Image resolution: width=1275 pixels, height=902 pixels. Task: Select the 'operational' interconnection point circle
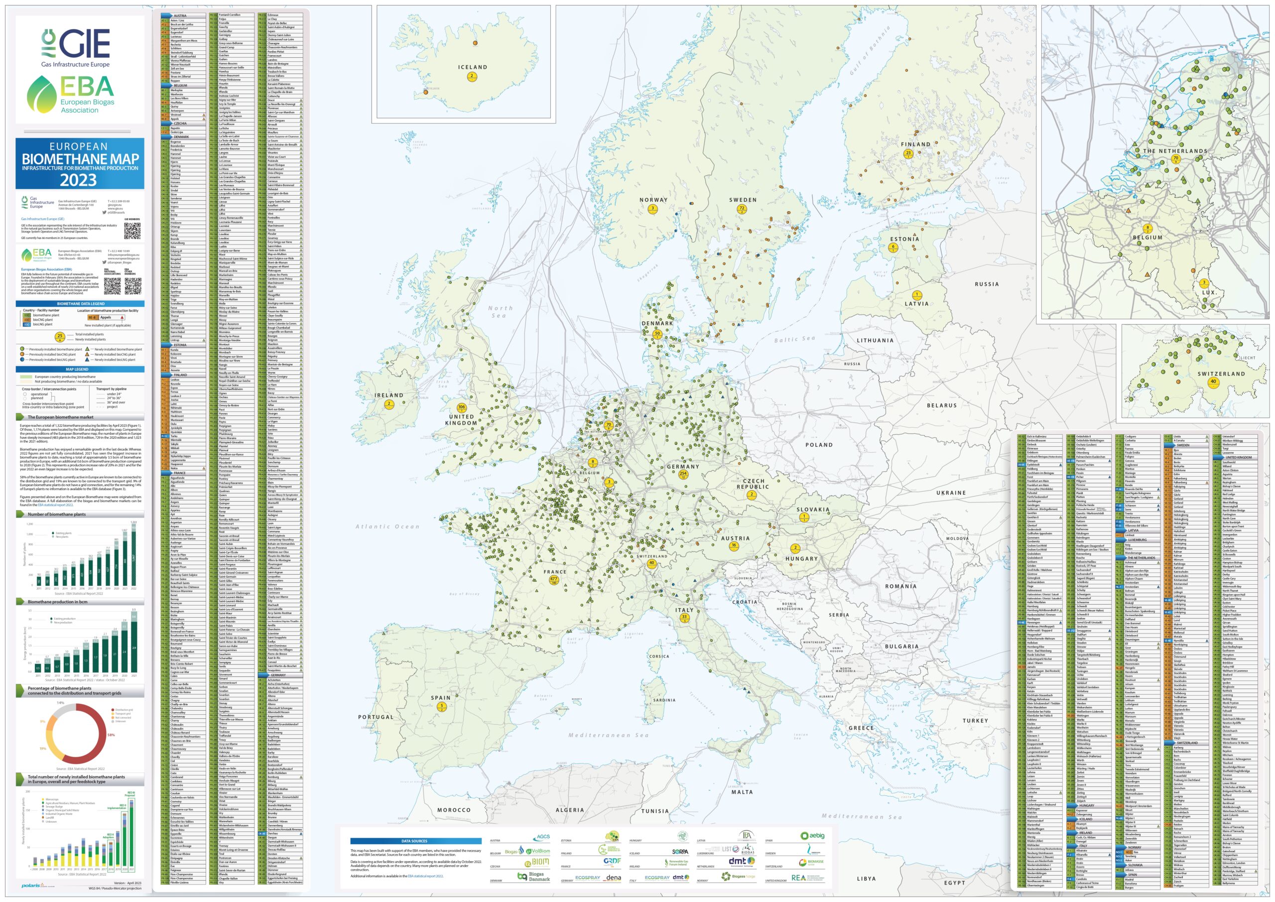[24, 394]
